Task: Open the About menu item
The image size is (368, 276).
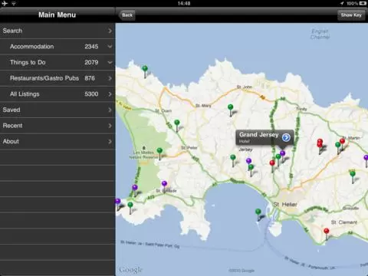Action: [58, 142]
